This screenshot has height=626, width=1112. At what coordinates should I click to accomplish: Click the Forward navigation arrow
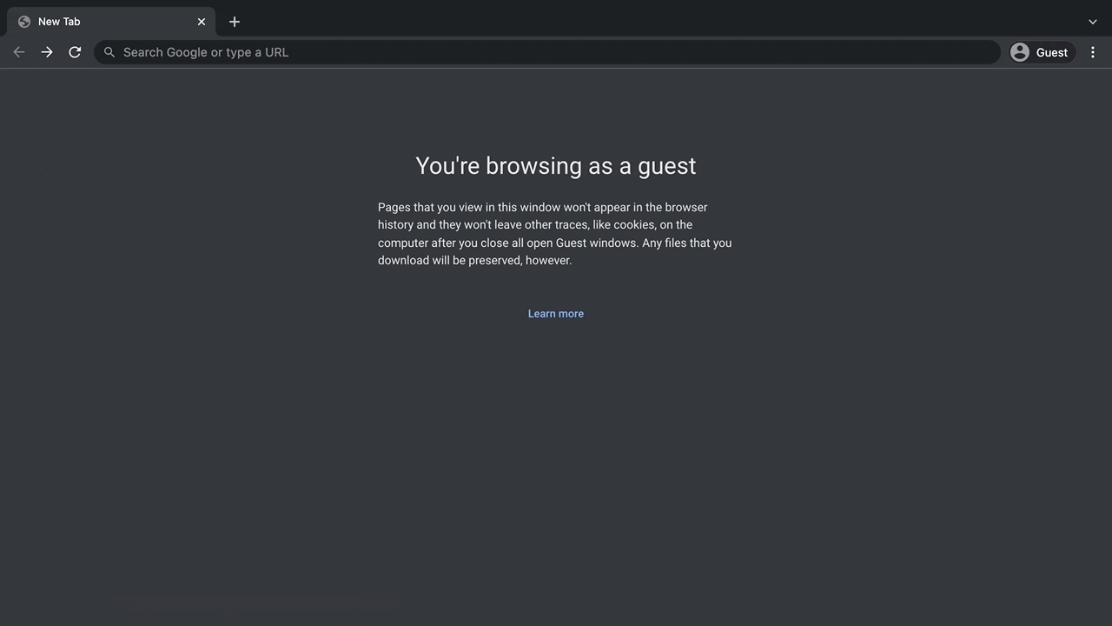point(47,52)
